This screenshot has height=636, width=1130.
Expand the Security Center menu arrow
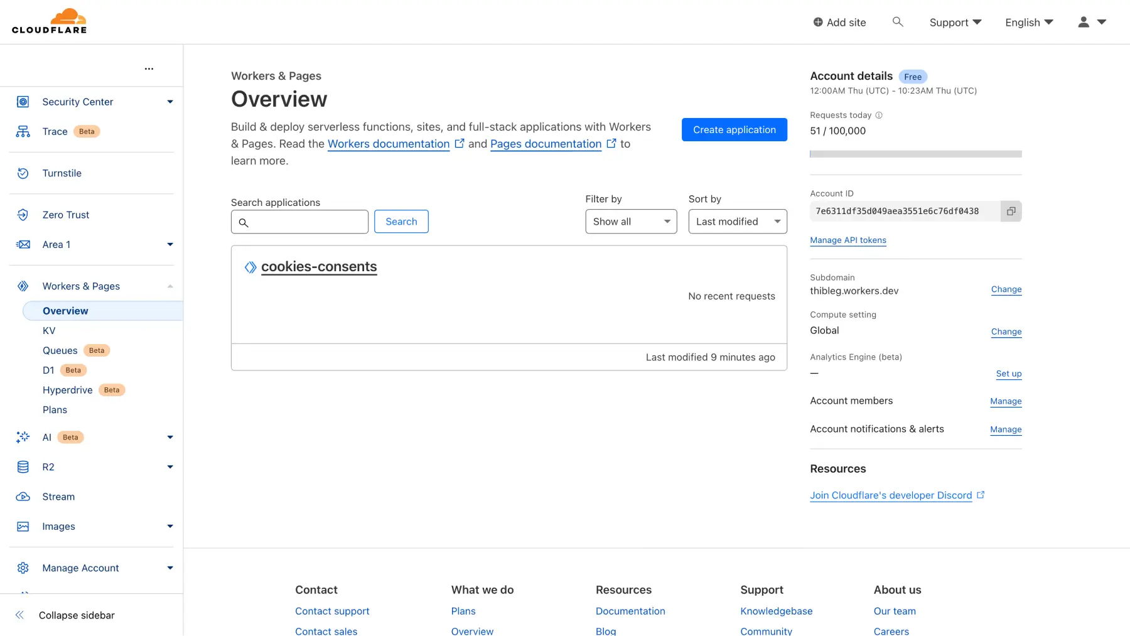pyautogui.click(x=170, y=102)
